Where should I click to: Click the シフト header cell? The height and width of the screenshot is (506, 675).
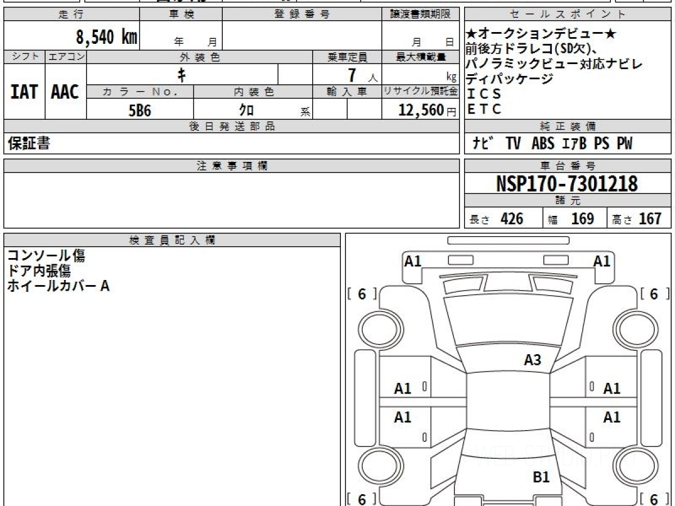tap(24, 57)
